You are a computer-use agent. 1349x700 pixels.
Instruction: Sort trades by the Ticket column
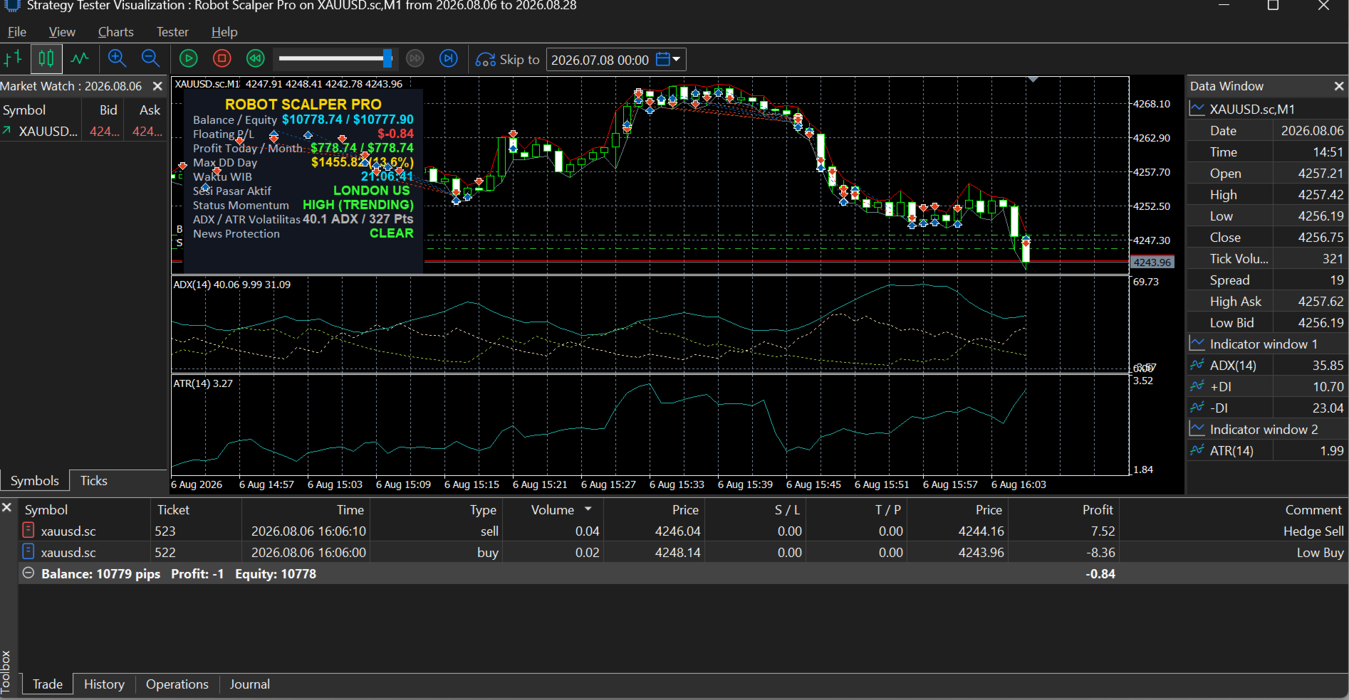(196, 510)
